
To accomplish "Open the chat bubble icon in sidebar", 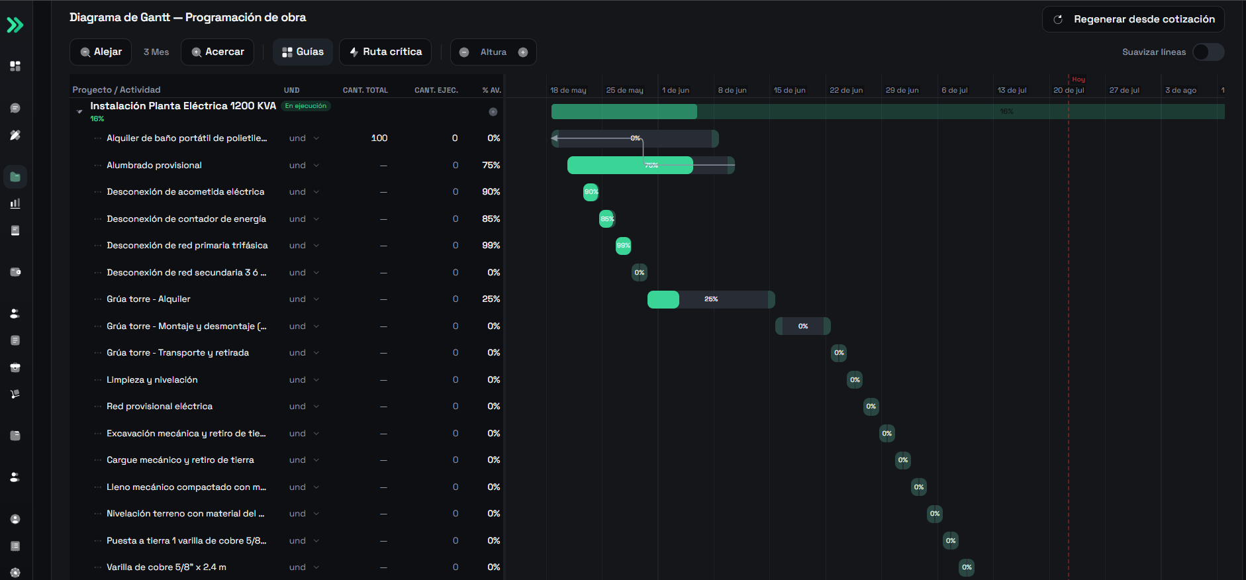I will pyautogui.click(x=15, y=108).
